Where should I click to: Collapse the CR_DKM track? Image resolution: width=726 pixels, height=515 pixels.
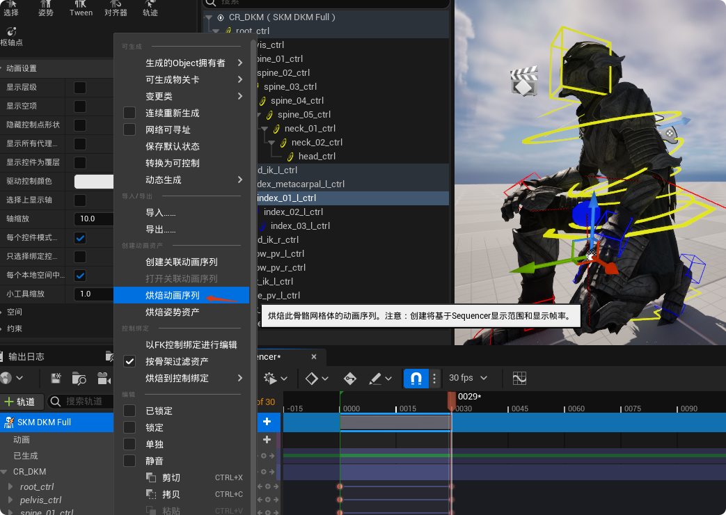pos(4,472)
